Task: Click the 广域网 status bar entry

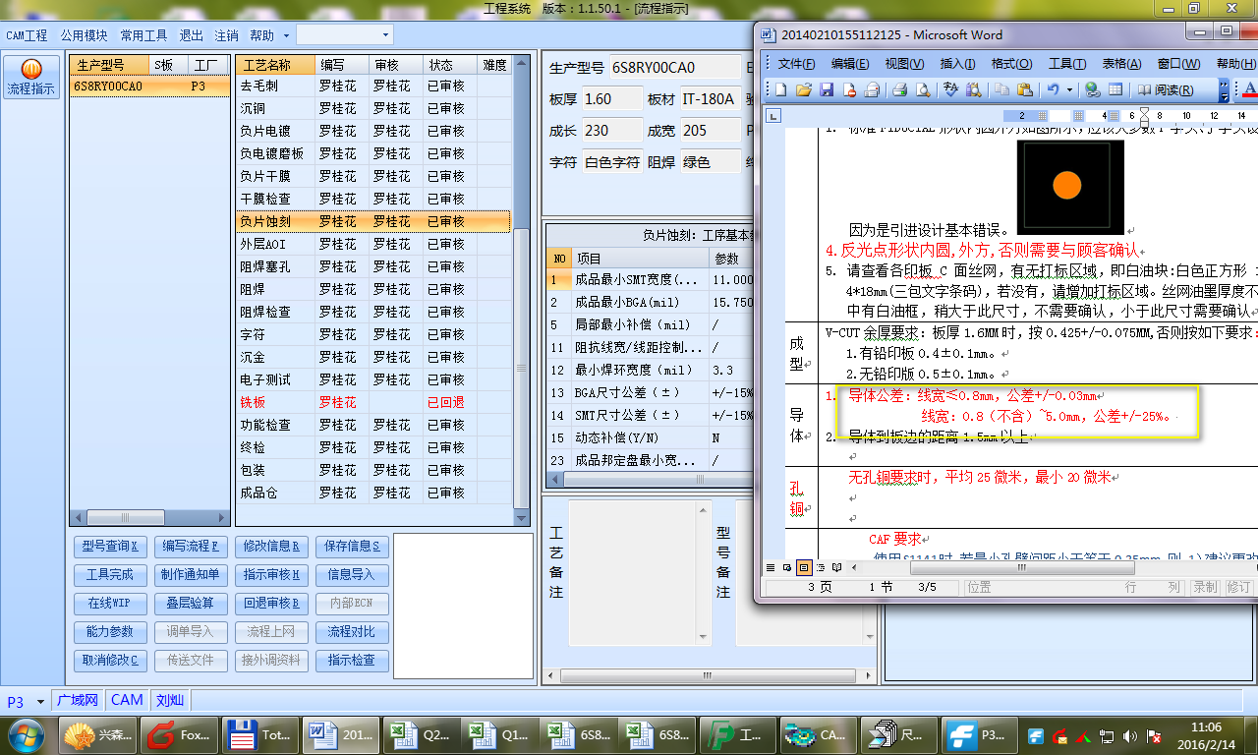Action: 78,701
